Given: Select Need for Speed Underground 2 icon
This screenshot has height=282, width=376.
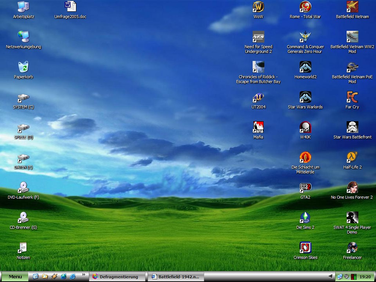Looking at the screenshot, I should [x=258, y=37].
